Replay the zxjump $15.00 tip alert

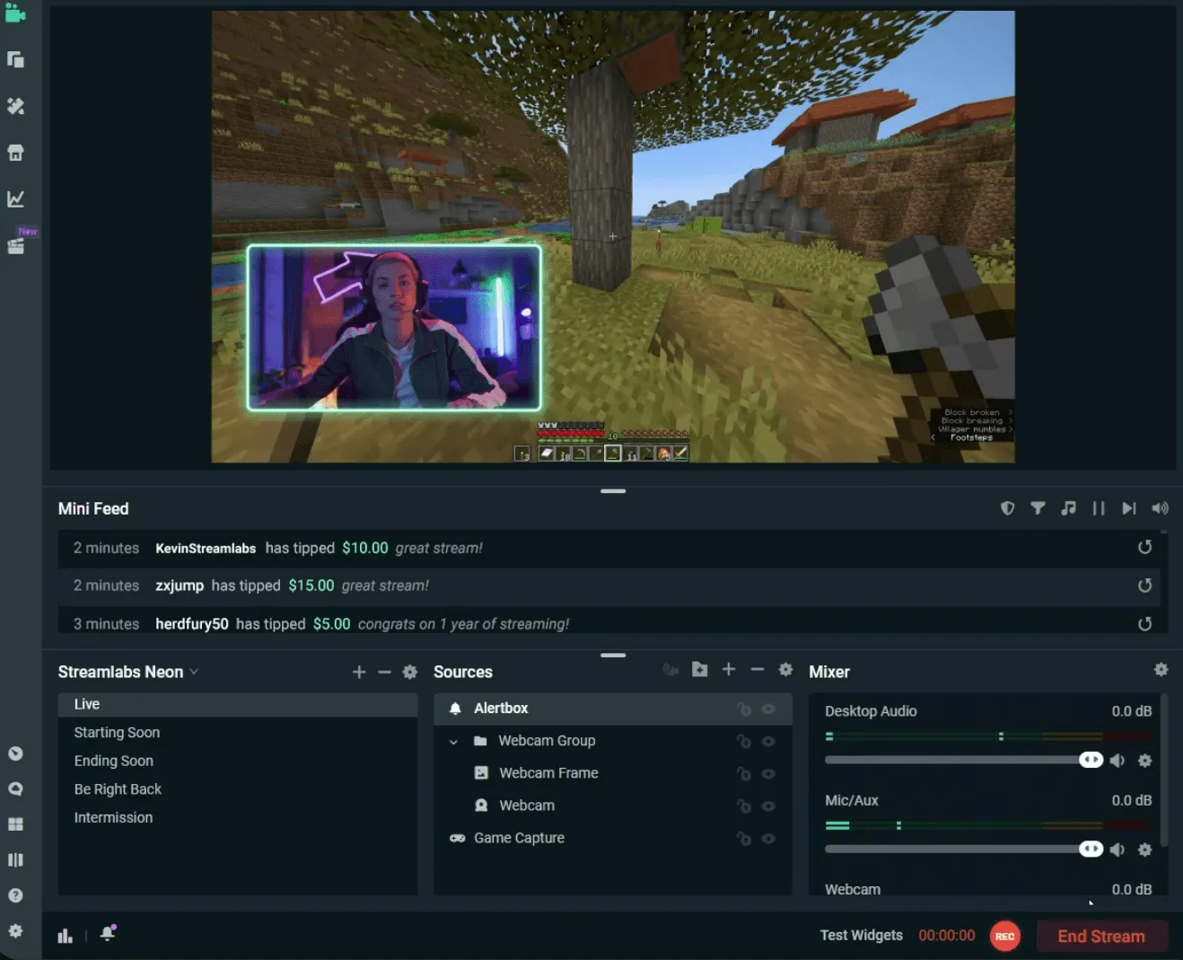tap(1144, 586)
